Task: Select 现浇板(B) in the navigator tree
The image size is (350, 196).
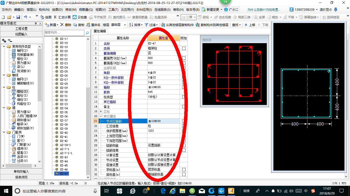Action: coord(21,71)
